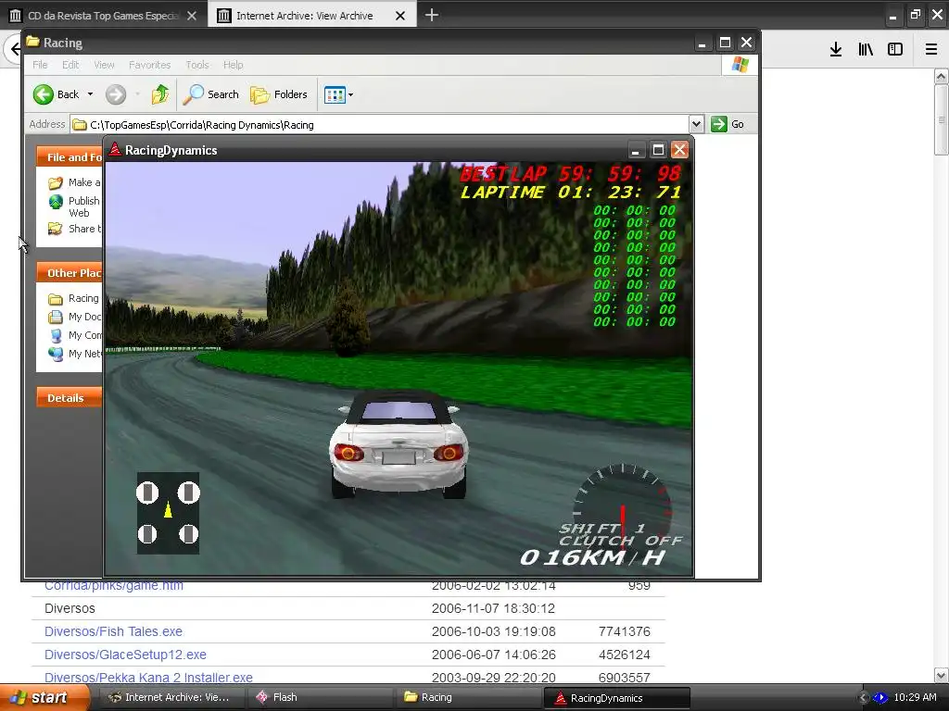Open My Network Places link
Viewport: 949px width, 711px height.
74,354
